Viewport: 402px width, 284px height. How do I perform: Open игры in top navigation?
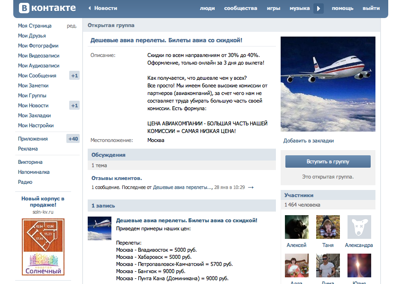click(x=274, y=8)
